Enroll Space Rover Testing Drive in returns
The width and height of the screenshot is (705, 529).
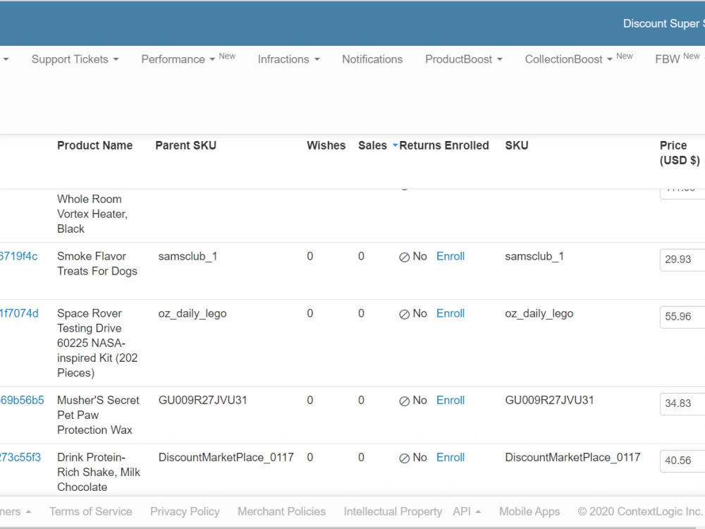(450, 314)
